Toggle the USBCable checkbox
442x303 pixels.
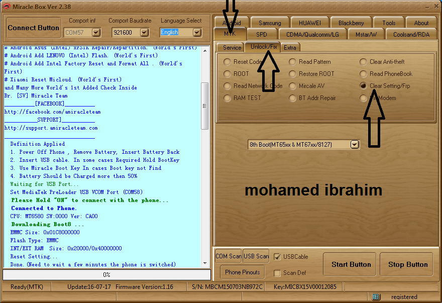pyautogui.click(x=277, y=257)
